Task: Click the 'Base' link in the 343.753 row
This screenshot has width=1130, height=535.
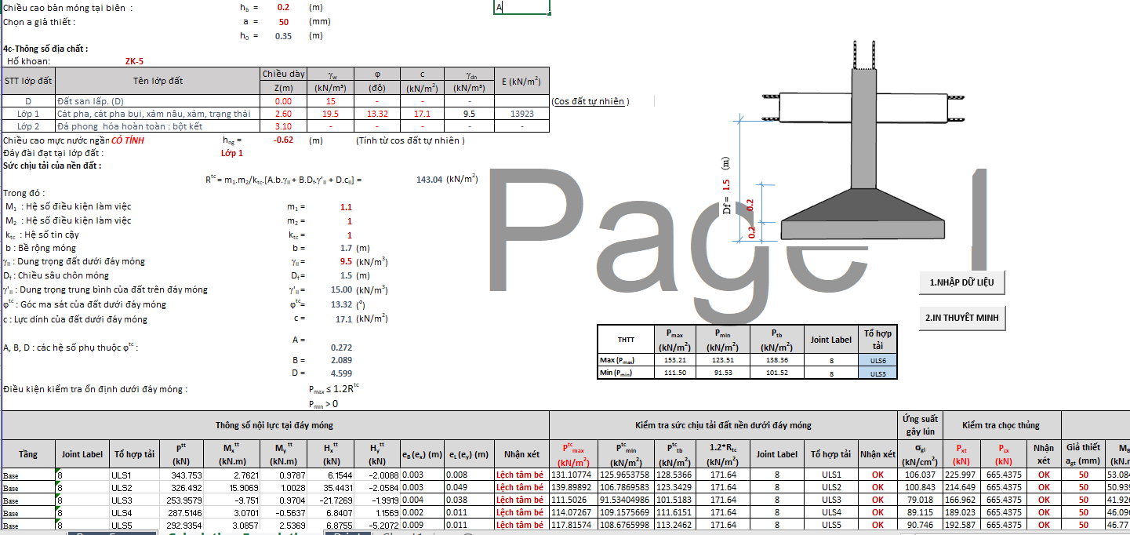Action: tap(10, 475)
